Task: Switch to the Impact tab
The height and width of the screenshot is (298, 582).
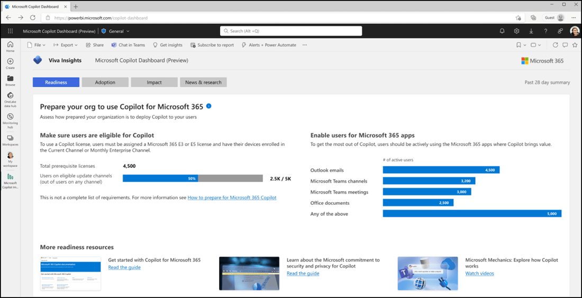Action: pyautogui.click(x=154, y=83)
